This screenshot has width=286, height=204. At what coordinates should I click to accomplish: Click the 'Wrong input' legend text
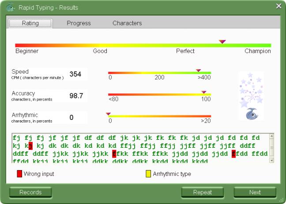(x=39, y=174)
